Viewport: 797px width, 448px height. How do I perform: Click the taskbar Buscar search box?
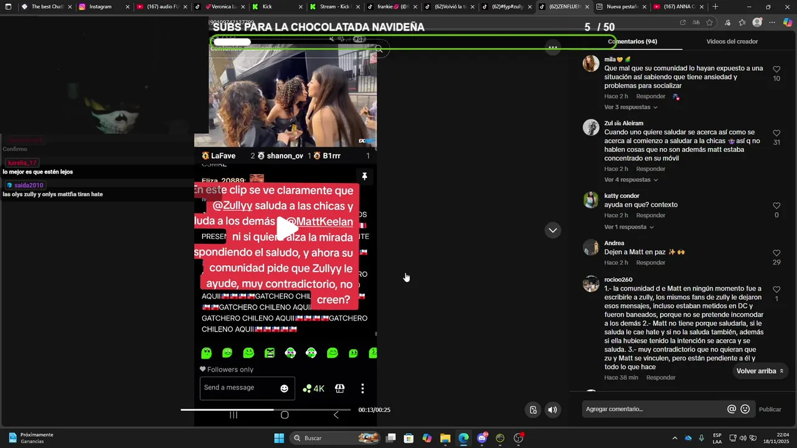coord(336,438)
